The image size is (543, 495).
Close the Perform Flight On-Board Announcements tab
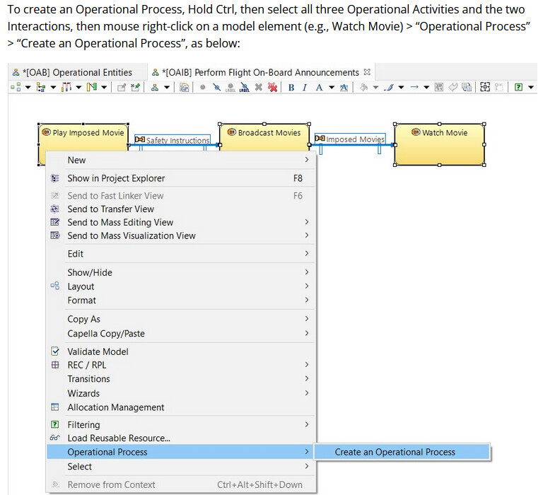pos(366,72)
